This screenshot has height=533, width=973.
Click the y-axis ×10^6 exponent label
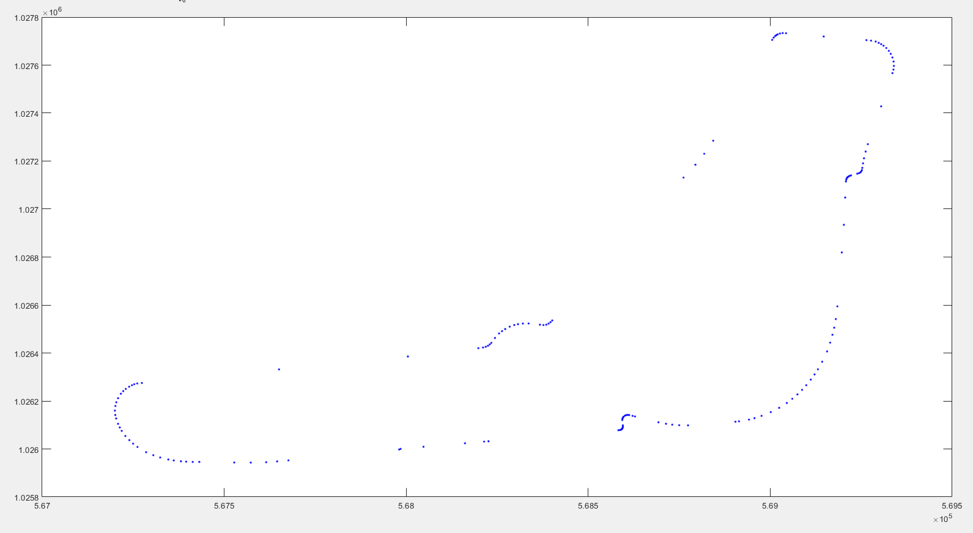pyautogui.click(x=52, y=12)
